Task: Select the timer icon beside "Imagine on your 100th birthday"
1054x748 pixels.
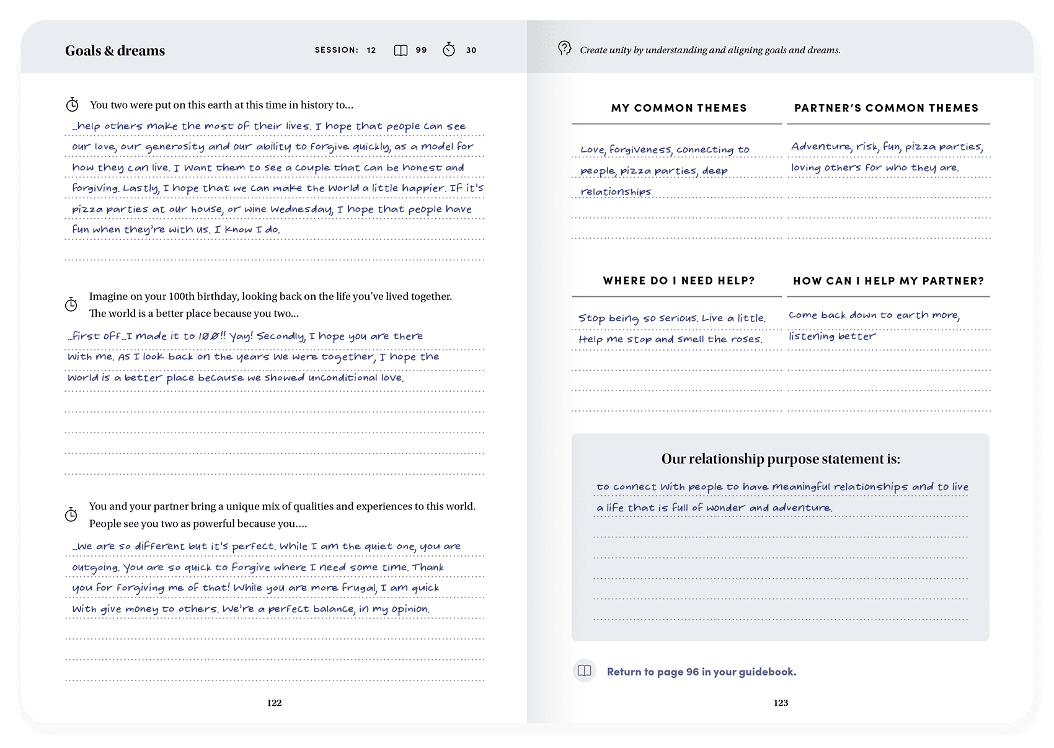Action: [x=71, y=304]
